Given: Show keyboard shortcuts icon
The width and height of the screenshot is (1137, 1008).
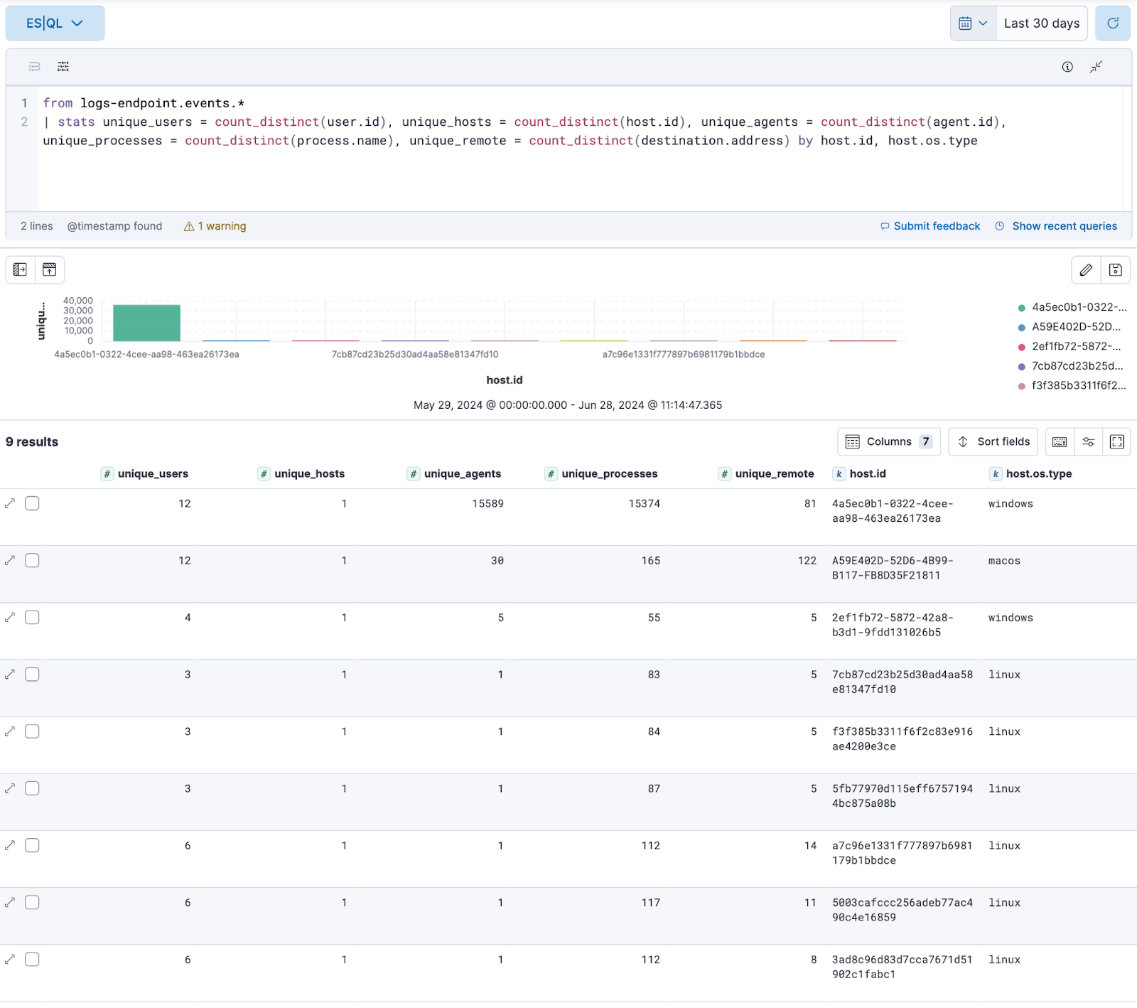Looking at the screenshot, I should coord(1060,441).
